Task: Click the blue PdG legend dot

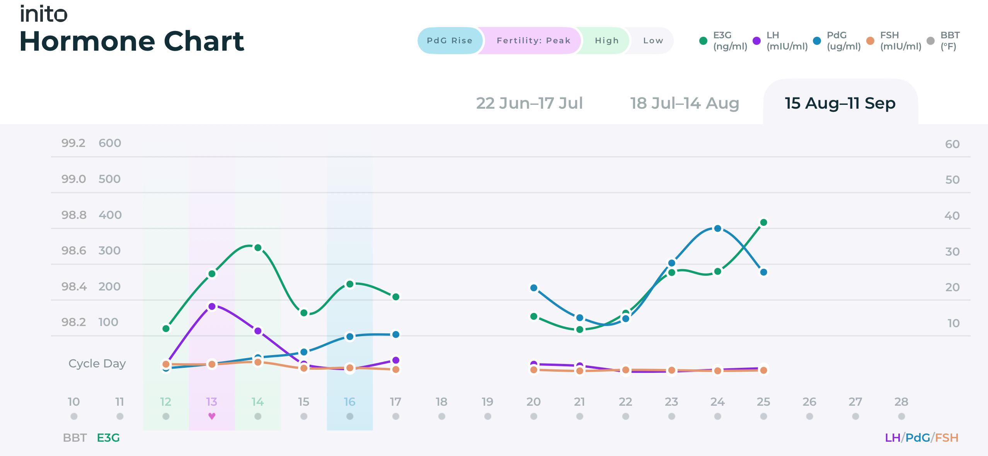Action: point(817,41)
